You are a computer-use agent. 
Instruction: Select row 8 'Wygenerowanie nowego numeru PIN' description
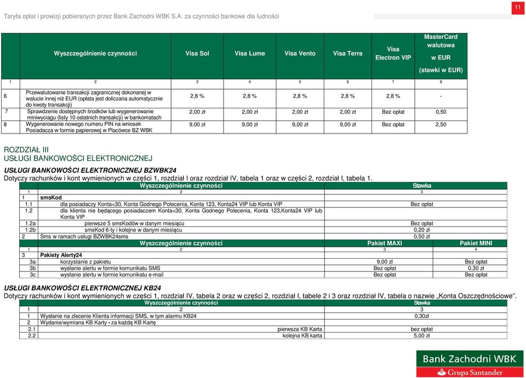[x=89, y=127]
